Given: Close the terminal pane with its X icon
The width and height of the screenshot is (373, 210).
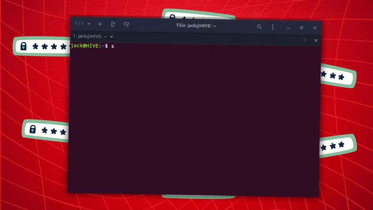Looking at the screenshot, I should (316, 40).
